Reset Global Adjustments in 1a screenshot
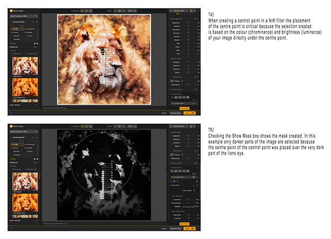 195,19
